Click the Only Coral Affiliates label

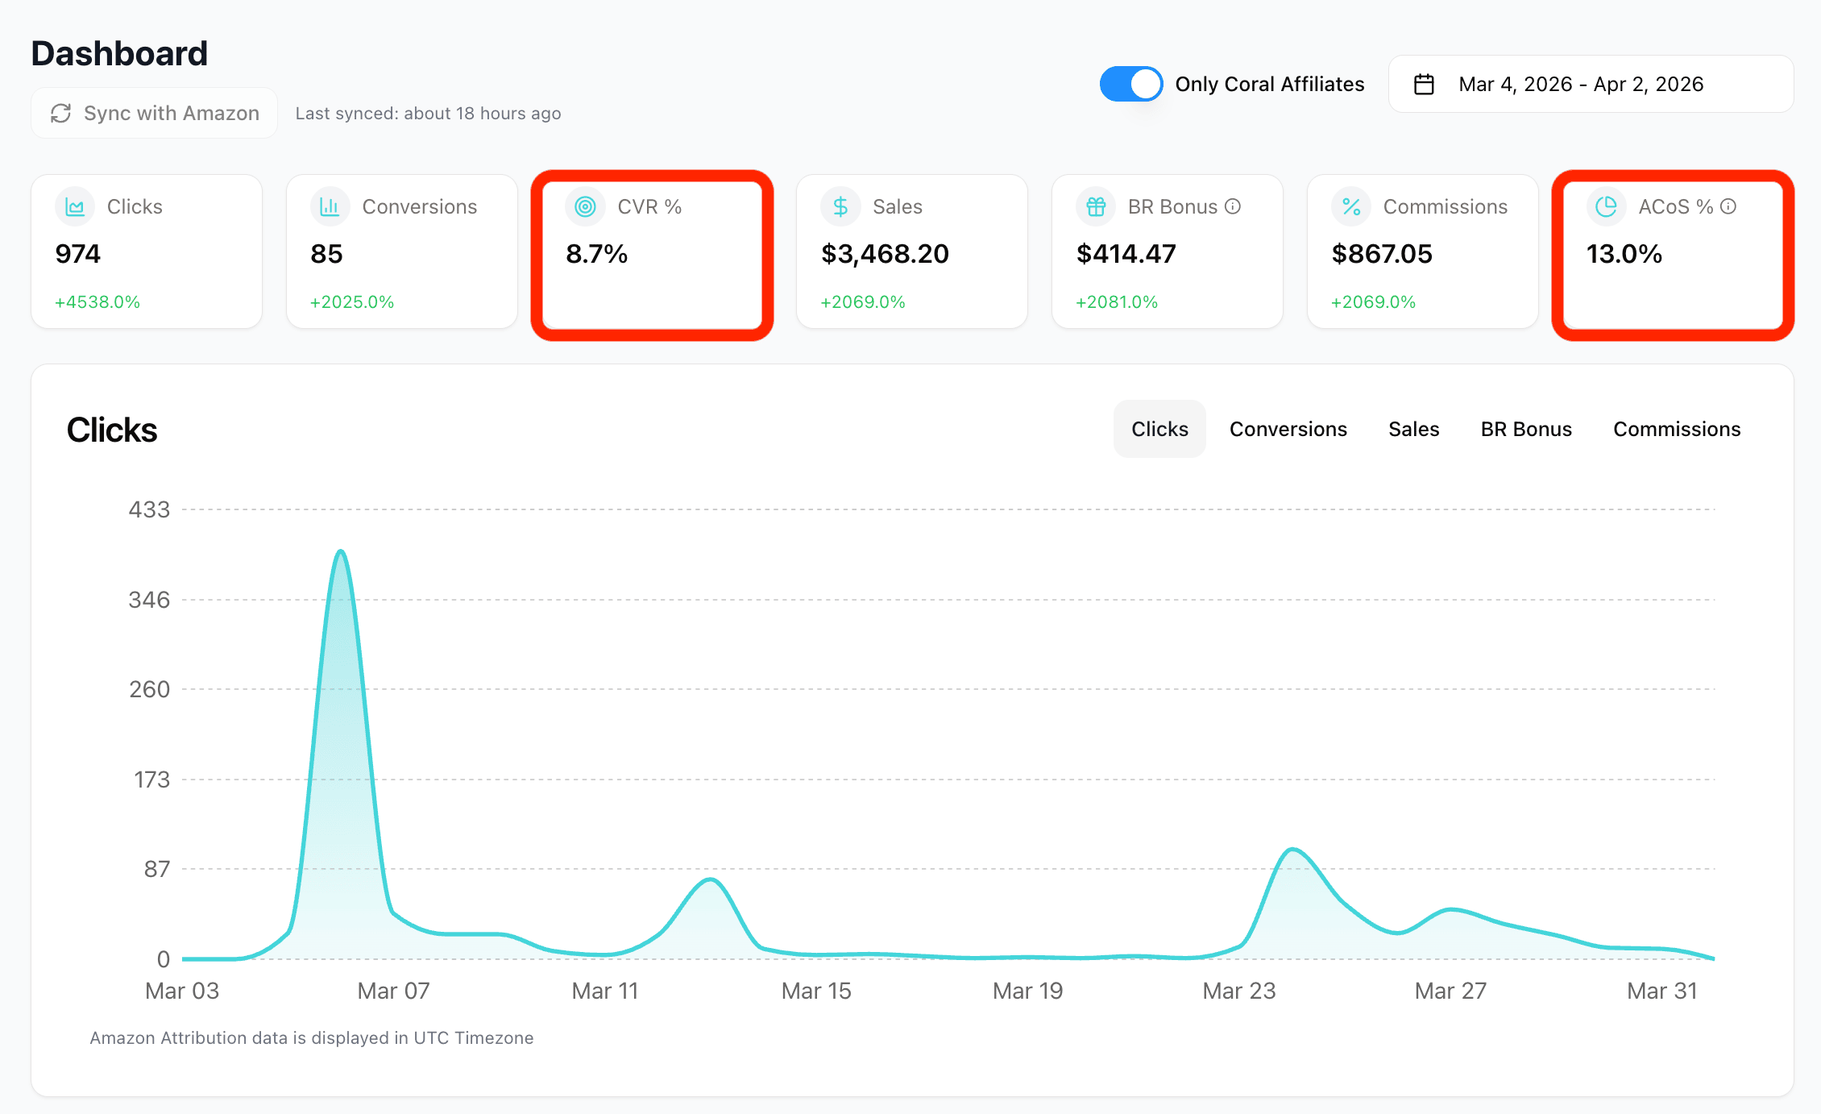pos(1270,84)
